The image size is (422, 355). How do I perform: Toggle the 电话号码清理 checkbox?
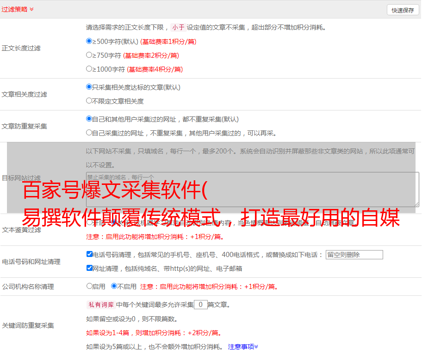pos(89,254)
